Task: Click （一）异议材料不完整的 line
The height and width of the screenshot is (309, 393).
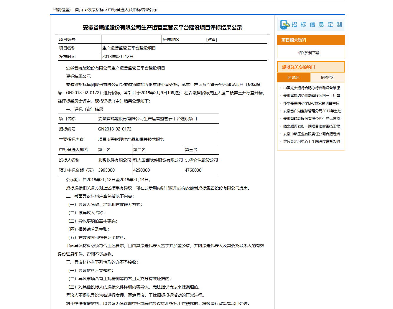Action: pos(91,270)
